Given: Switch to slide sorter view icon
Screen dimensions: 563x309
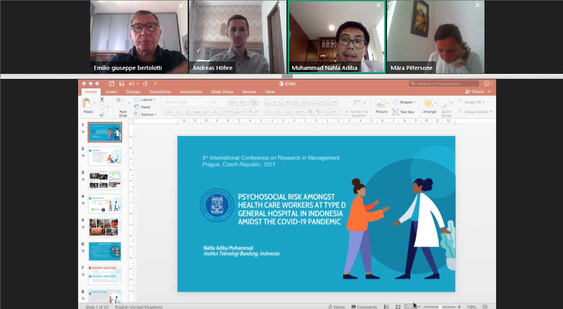Looking at the screenshot, I should click(398, 307).
